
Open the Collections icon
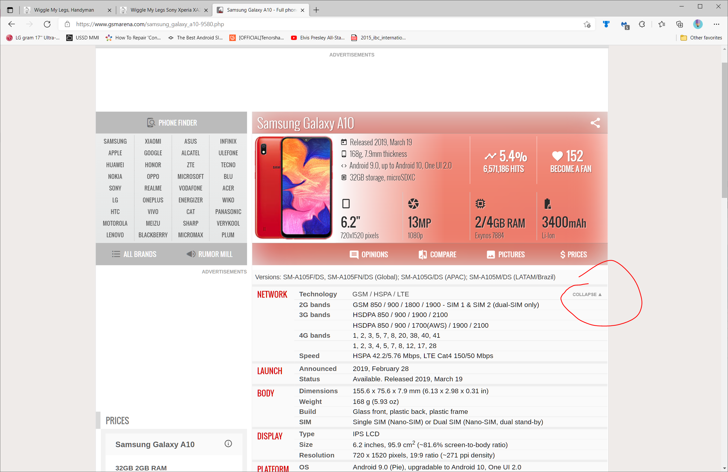coord(680,24)
